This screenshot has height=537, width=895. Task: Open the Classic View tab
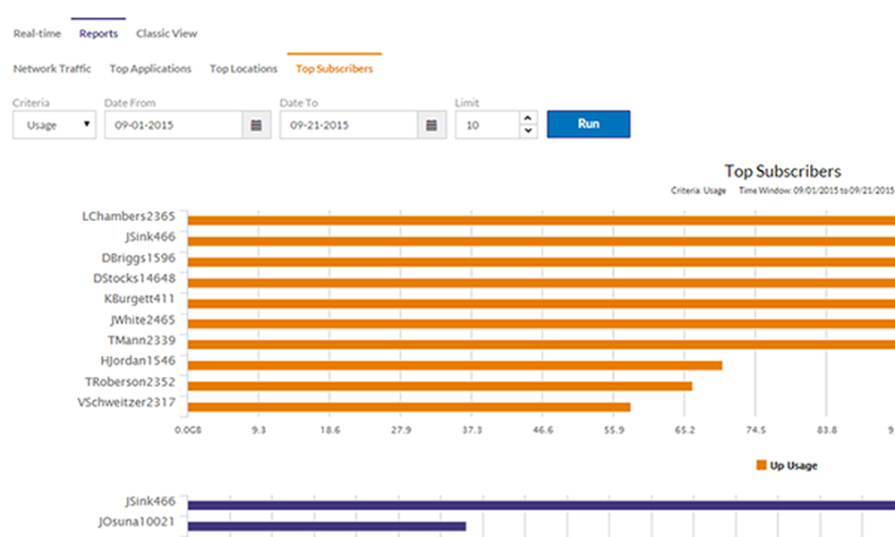(166, 33)
